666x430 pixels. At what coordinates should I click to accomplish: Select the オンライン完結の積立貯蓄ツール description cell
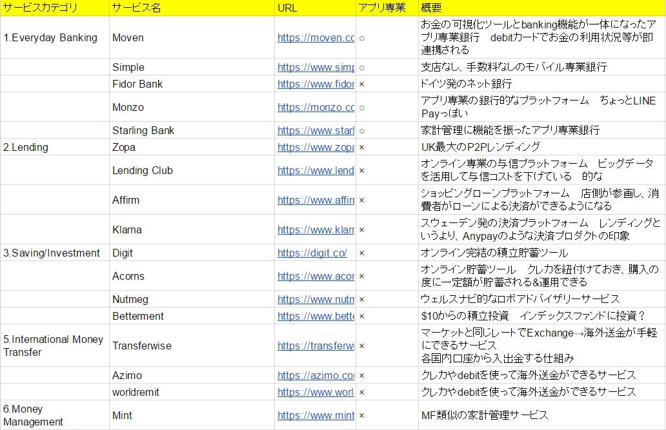pos(542,253)
